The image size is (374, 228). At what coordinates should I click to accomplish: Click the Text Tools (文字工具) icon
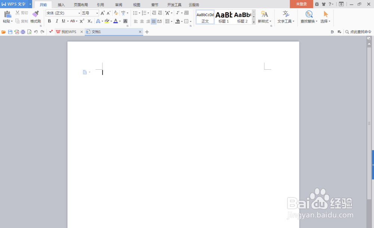285,14
